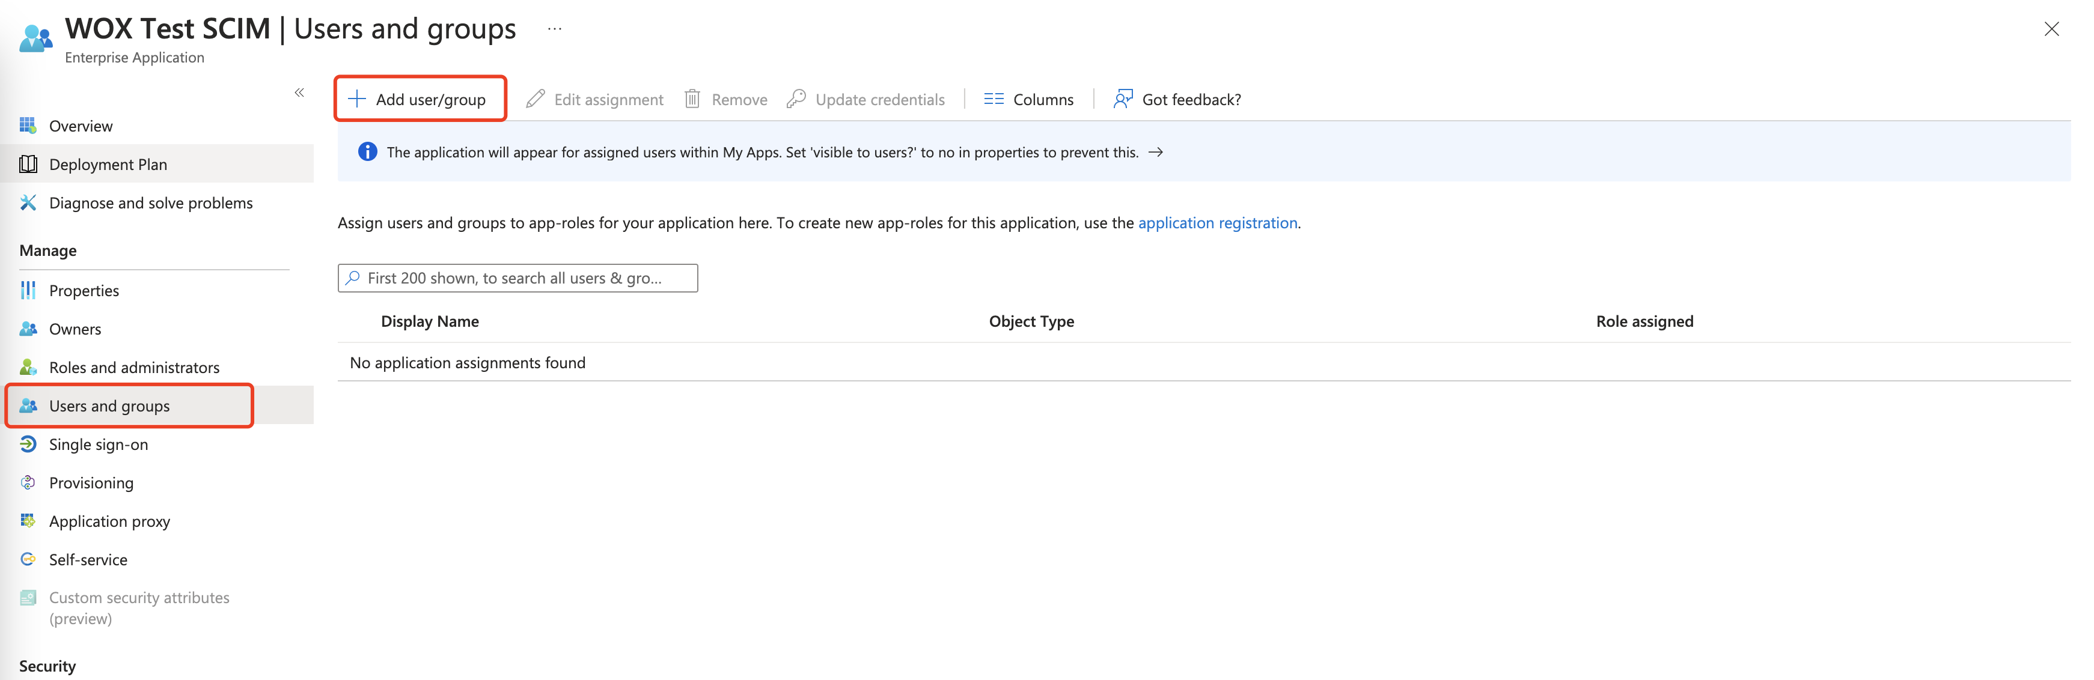The width and height of the screenshot is (2094, 680).
Task: Follow the arrow at end of info banner
Action: click(1155, 152)
